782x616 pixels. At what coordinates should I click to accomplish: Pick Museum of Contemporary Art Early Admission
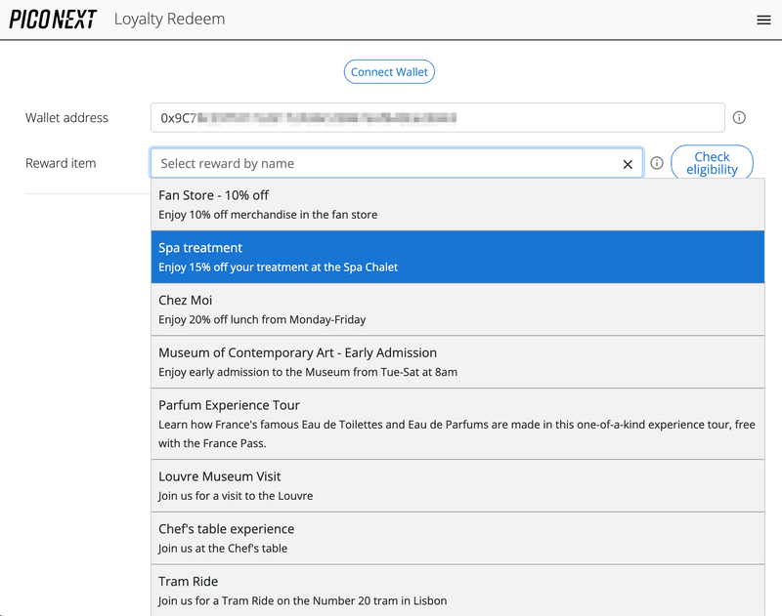tap(457, 362)
